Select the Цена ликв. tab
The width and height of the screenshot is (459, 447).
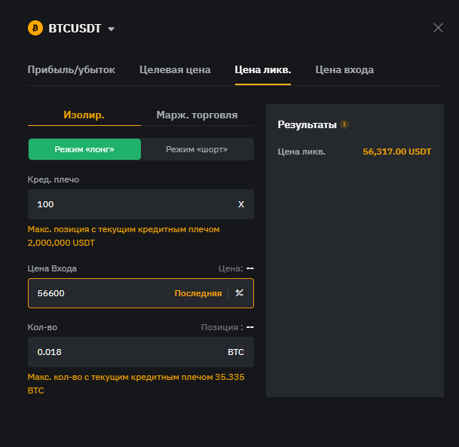[263, 70]
